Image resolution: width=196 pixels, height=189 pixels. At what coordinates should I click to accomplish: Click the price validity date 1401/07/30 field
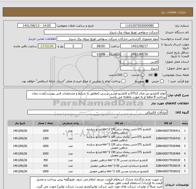[x=139, y=54]
